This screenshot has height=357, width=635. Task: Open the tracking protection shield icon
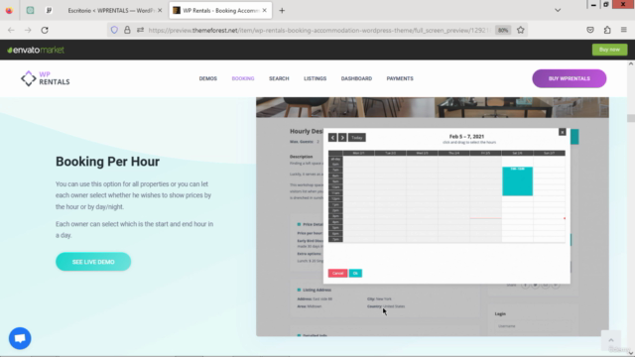pos(114,30)
